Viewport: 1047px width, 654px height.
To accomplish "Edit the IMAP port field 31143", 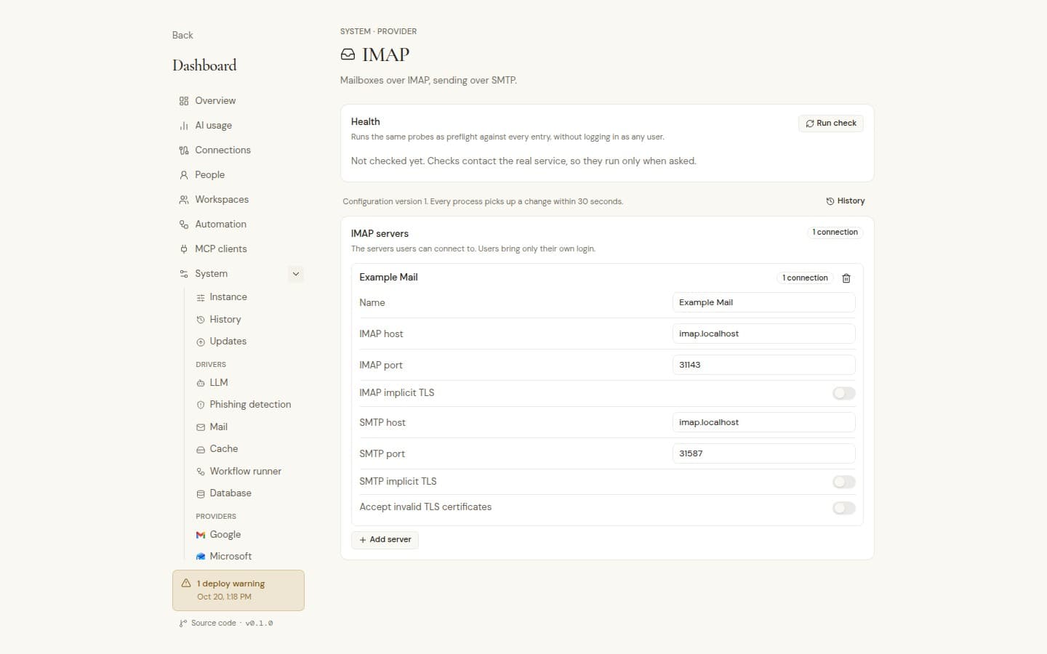I will [763, 365].
